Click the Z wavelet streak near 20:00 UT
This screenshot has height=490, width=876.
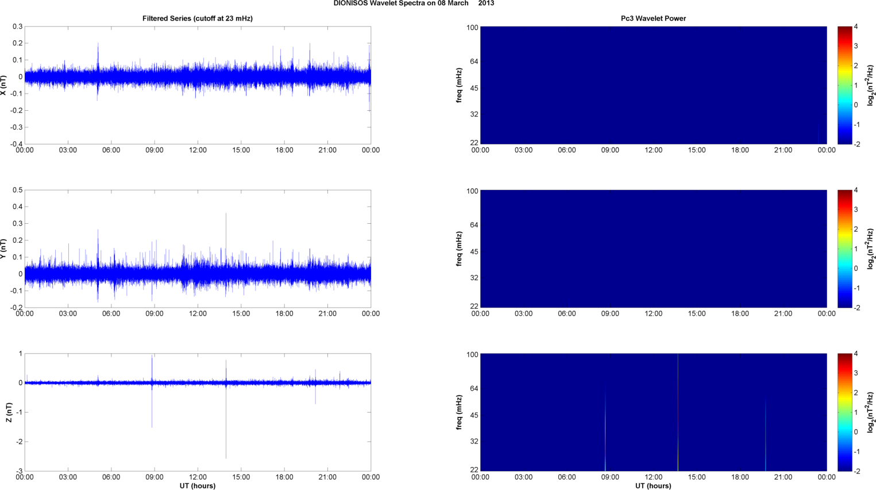(x=765, y=436)
